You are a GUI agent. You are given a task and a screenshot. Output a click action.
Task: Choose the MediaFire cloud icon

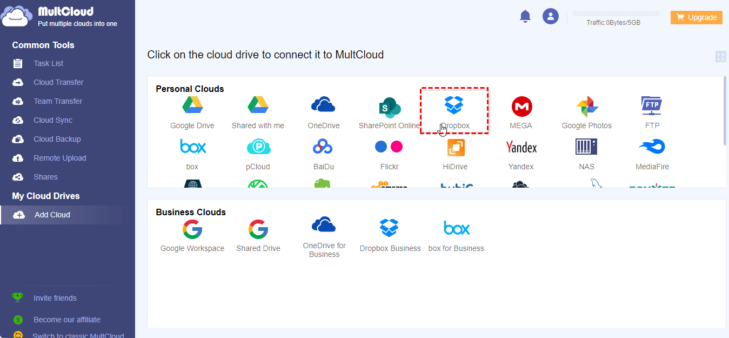(652, 147)
